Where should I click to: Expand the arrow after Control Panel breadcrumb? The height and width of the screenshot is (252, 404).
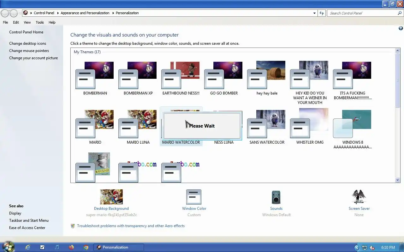click(58, 13)
